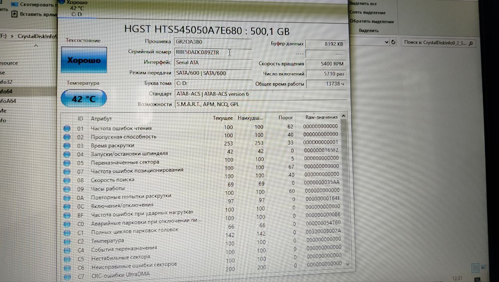Click "Вставить ярлык" in Explorer ribbon
The height and width of the screenshot is (282, 499).
pyautogui.click(x=34, y=14)
